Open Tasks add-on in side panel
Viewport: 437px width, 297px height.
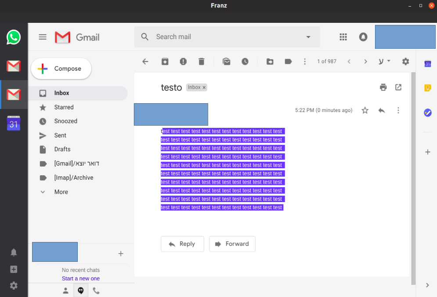coord(427,112)
